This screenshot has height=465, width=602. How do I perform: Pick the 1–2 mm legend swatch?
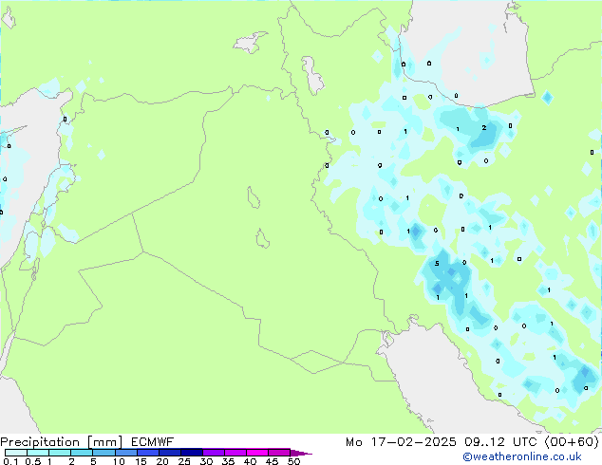pyautogui.click(x=60, y=453)
